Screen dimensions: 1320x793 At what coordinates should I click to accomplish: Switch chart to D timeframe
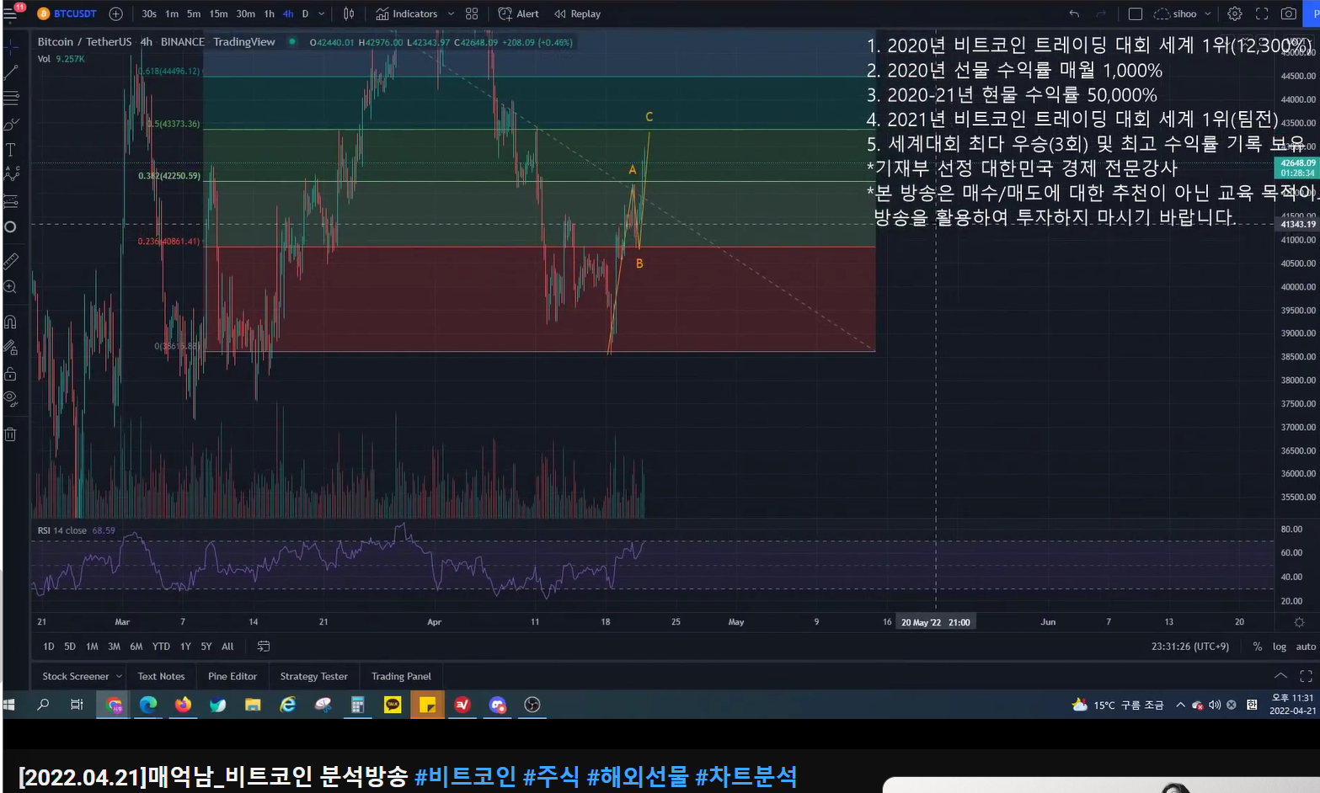(305, 13)
